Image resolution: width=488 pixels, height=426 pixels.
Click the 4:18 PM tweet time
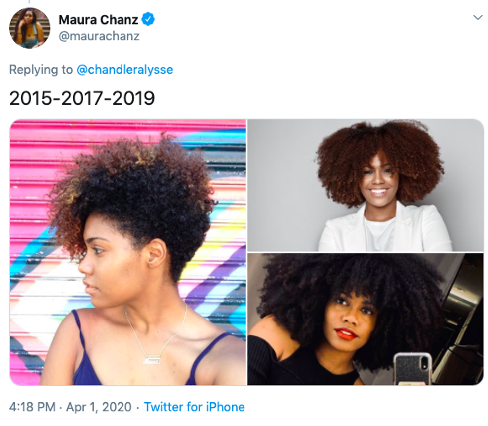pyautogui.click(x=32, y=407)
